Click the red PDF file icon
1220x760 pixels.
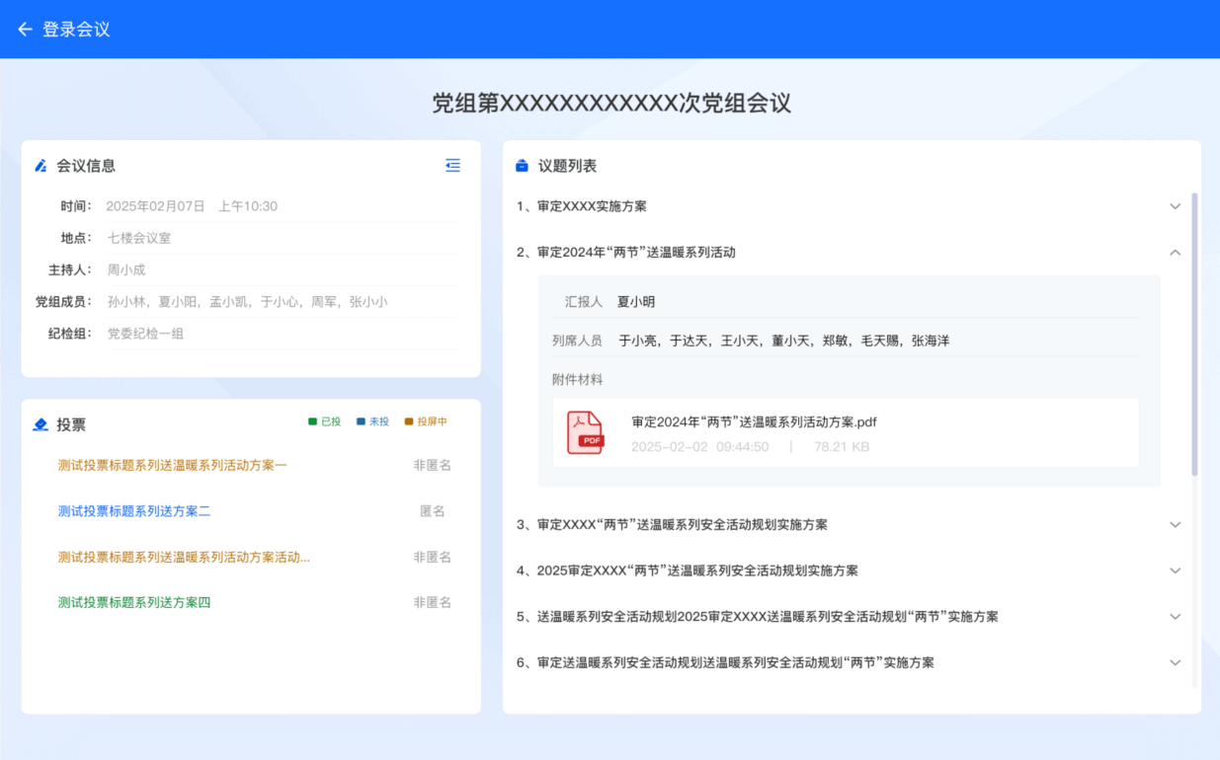tap(585, 433)
